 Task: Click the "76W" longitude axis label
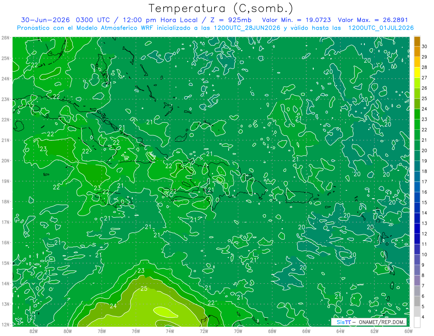click(x=136, y=331)
